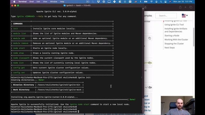Open the Edit menu
The width and height of the screenshot is (205, 115).
pos(38,2)
